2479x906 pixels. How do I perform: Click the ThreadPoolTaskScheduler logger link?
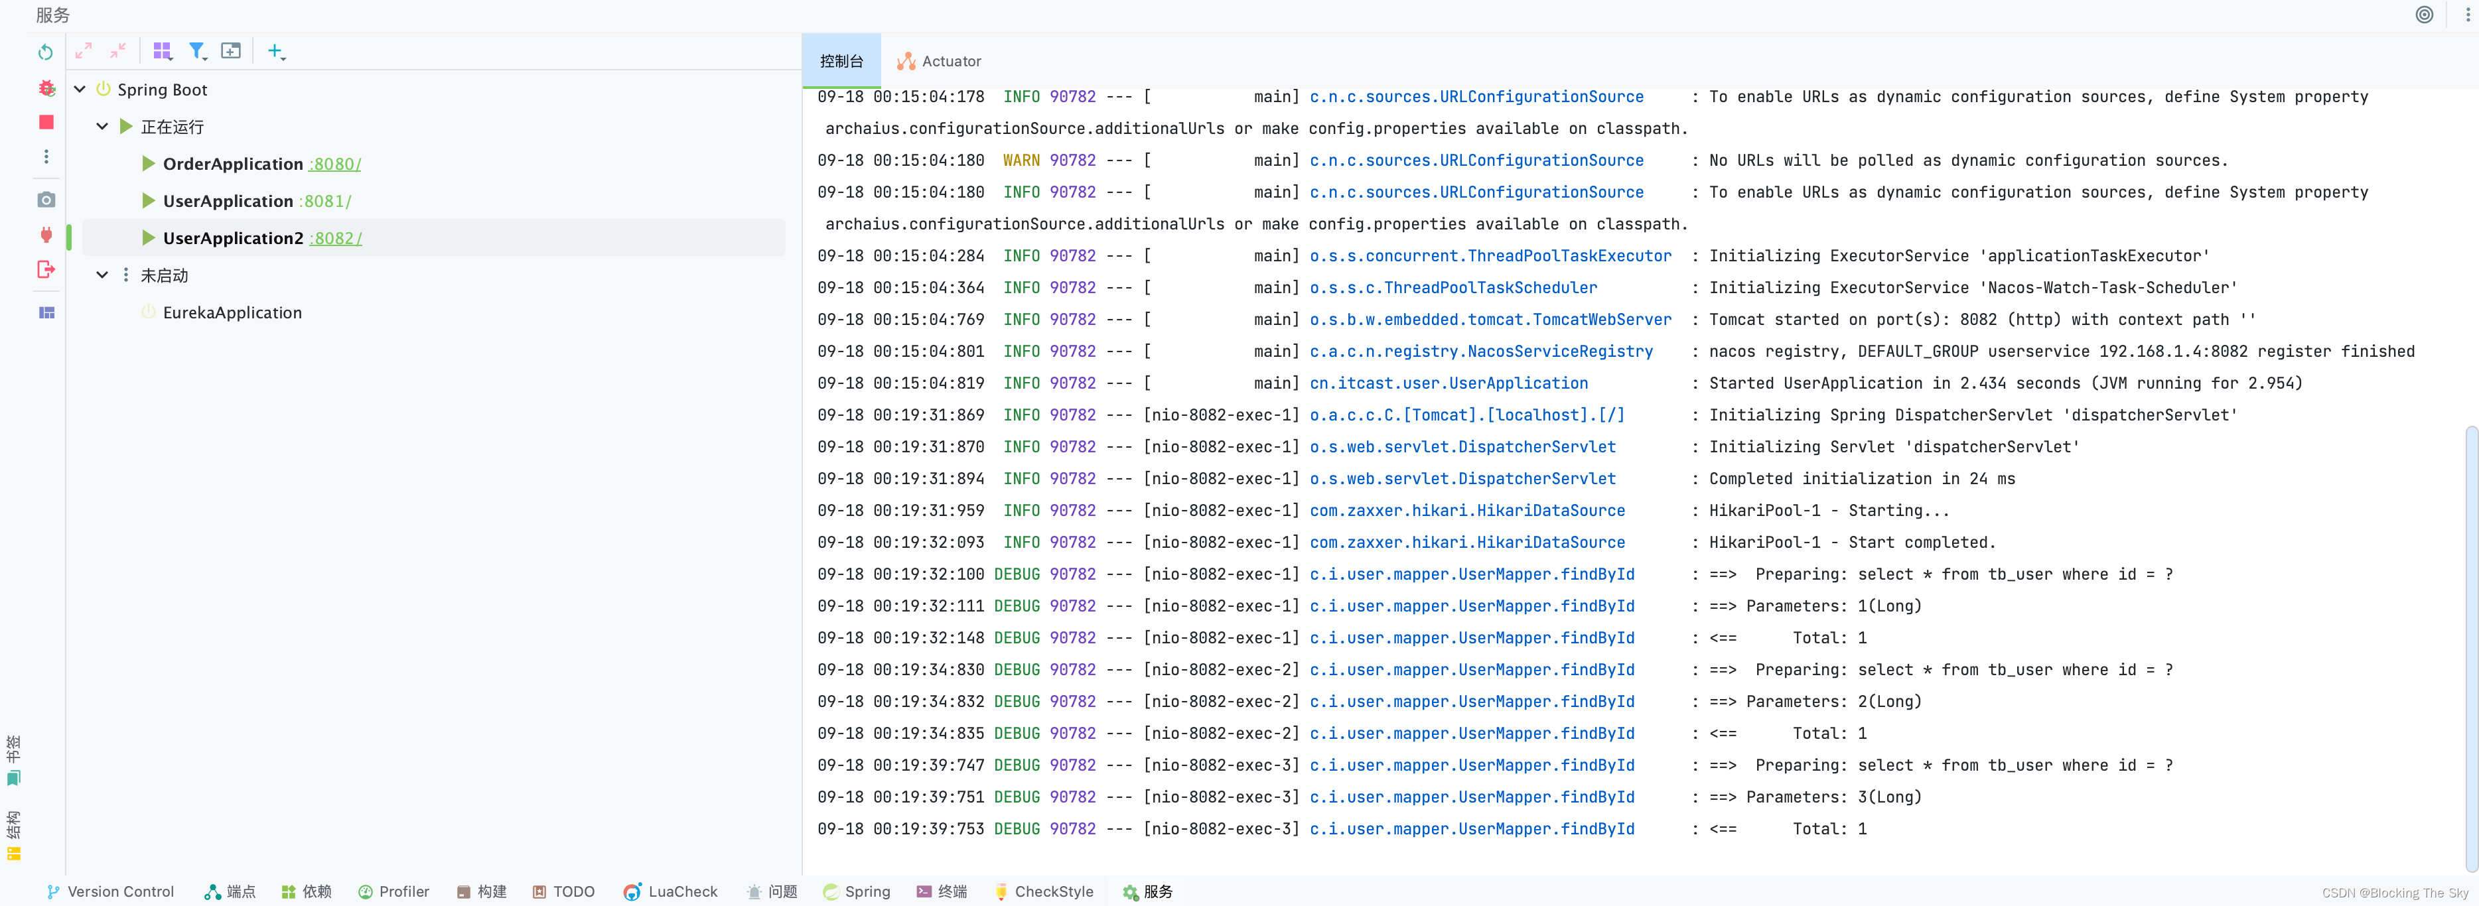click(x=1453, y=288)
